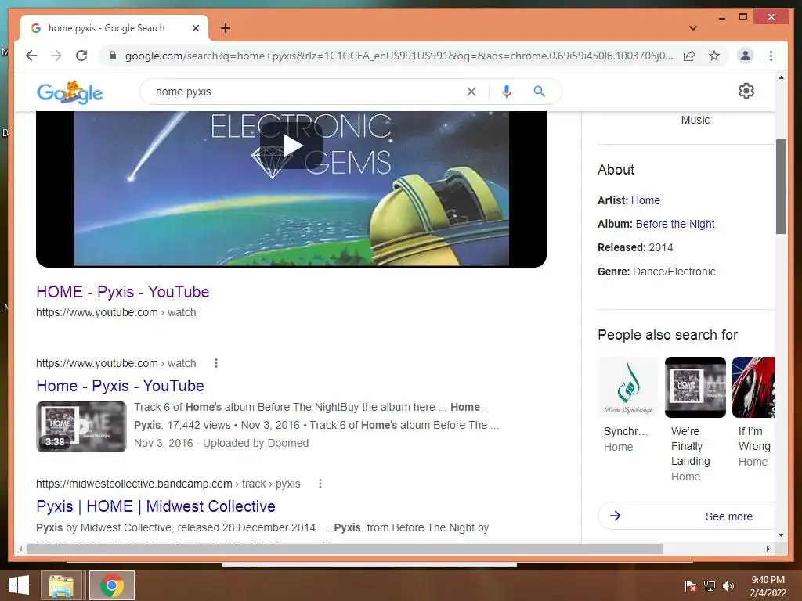Click the 3:38 video thumbnail

coord(81,426)
